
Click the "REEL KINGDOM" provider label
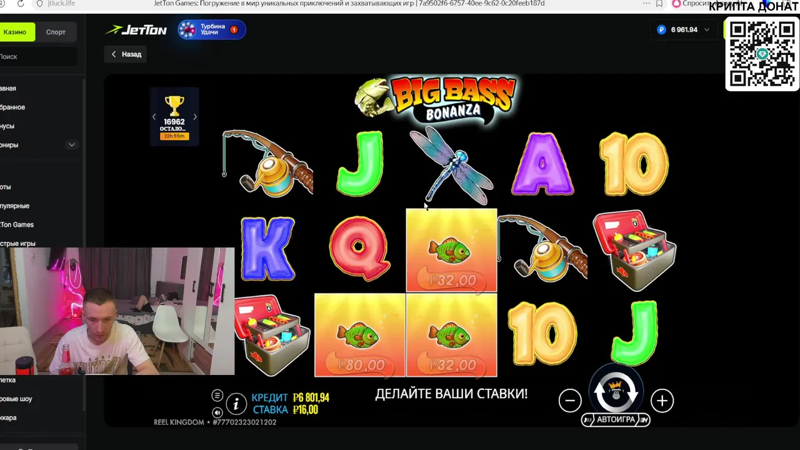coord(179,422)
